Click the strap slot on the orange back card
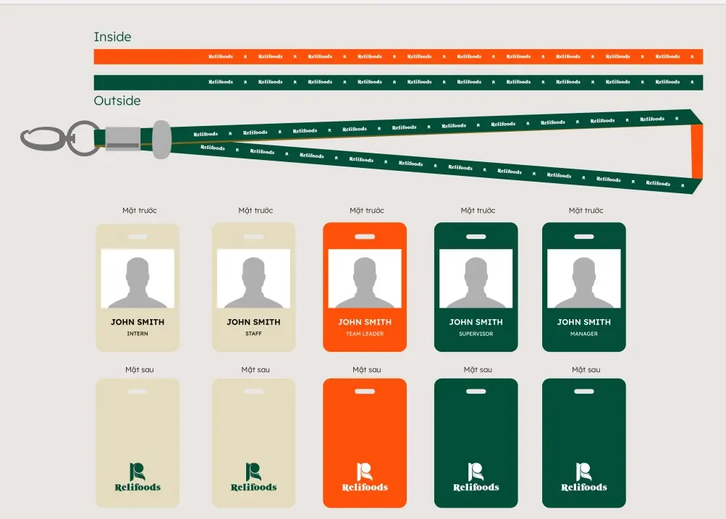 (365, 391)
